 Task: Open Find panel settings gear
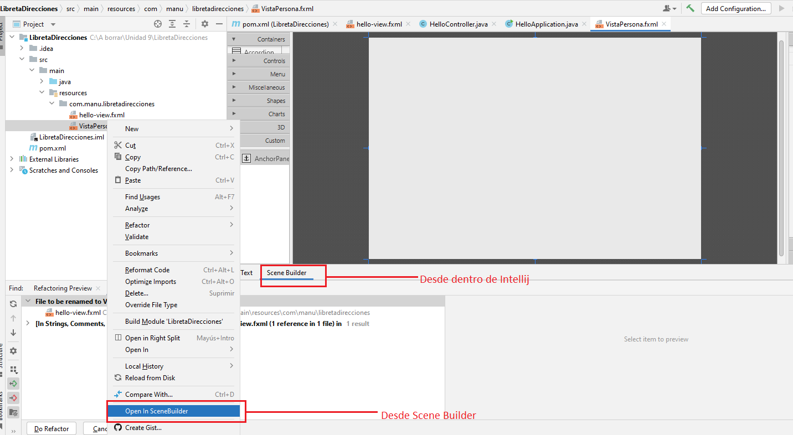point(13,351)
